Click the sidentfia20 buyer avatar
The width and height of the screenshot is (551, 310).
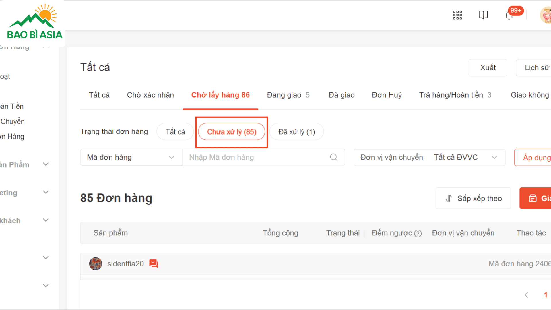pyautogui.click(x=96, y=263)
